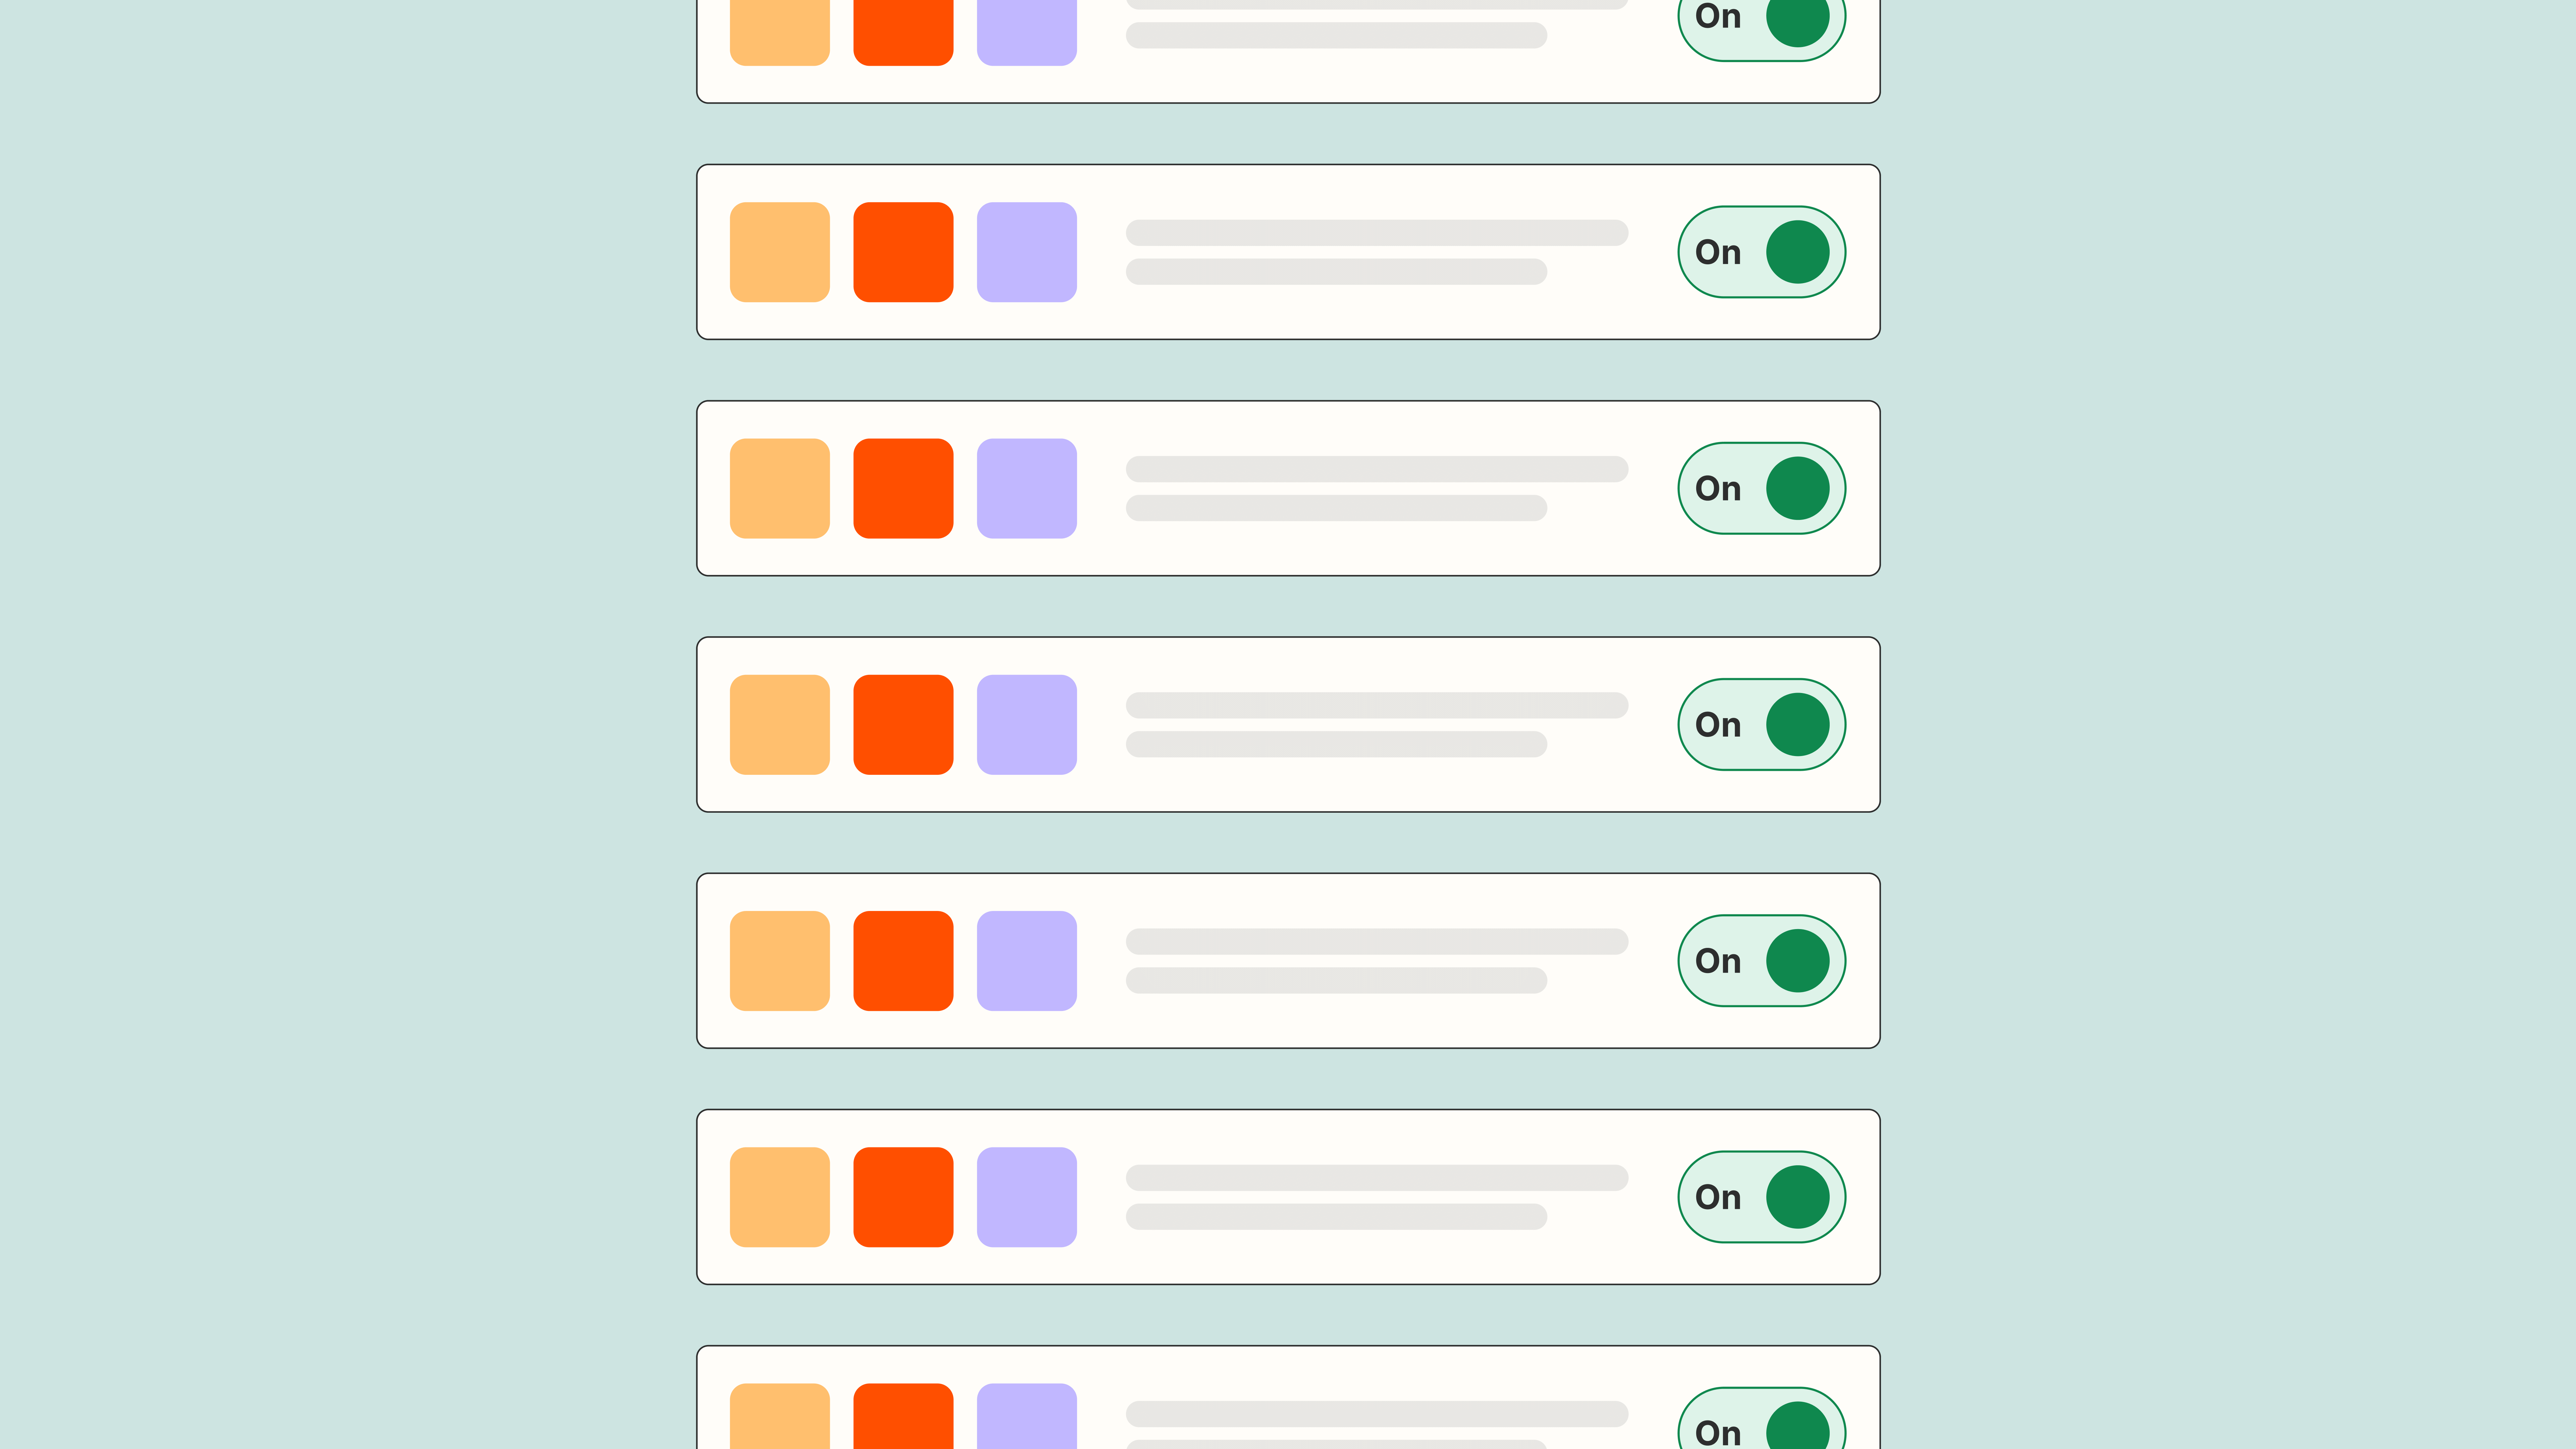The image size is (2576, 1449).
Task: Disable the On switch in second fully visible card
Action: pos(1761,488)
